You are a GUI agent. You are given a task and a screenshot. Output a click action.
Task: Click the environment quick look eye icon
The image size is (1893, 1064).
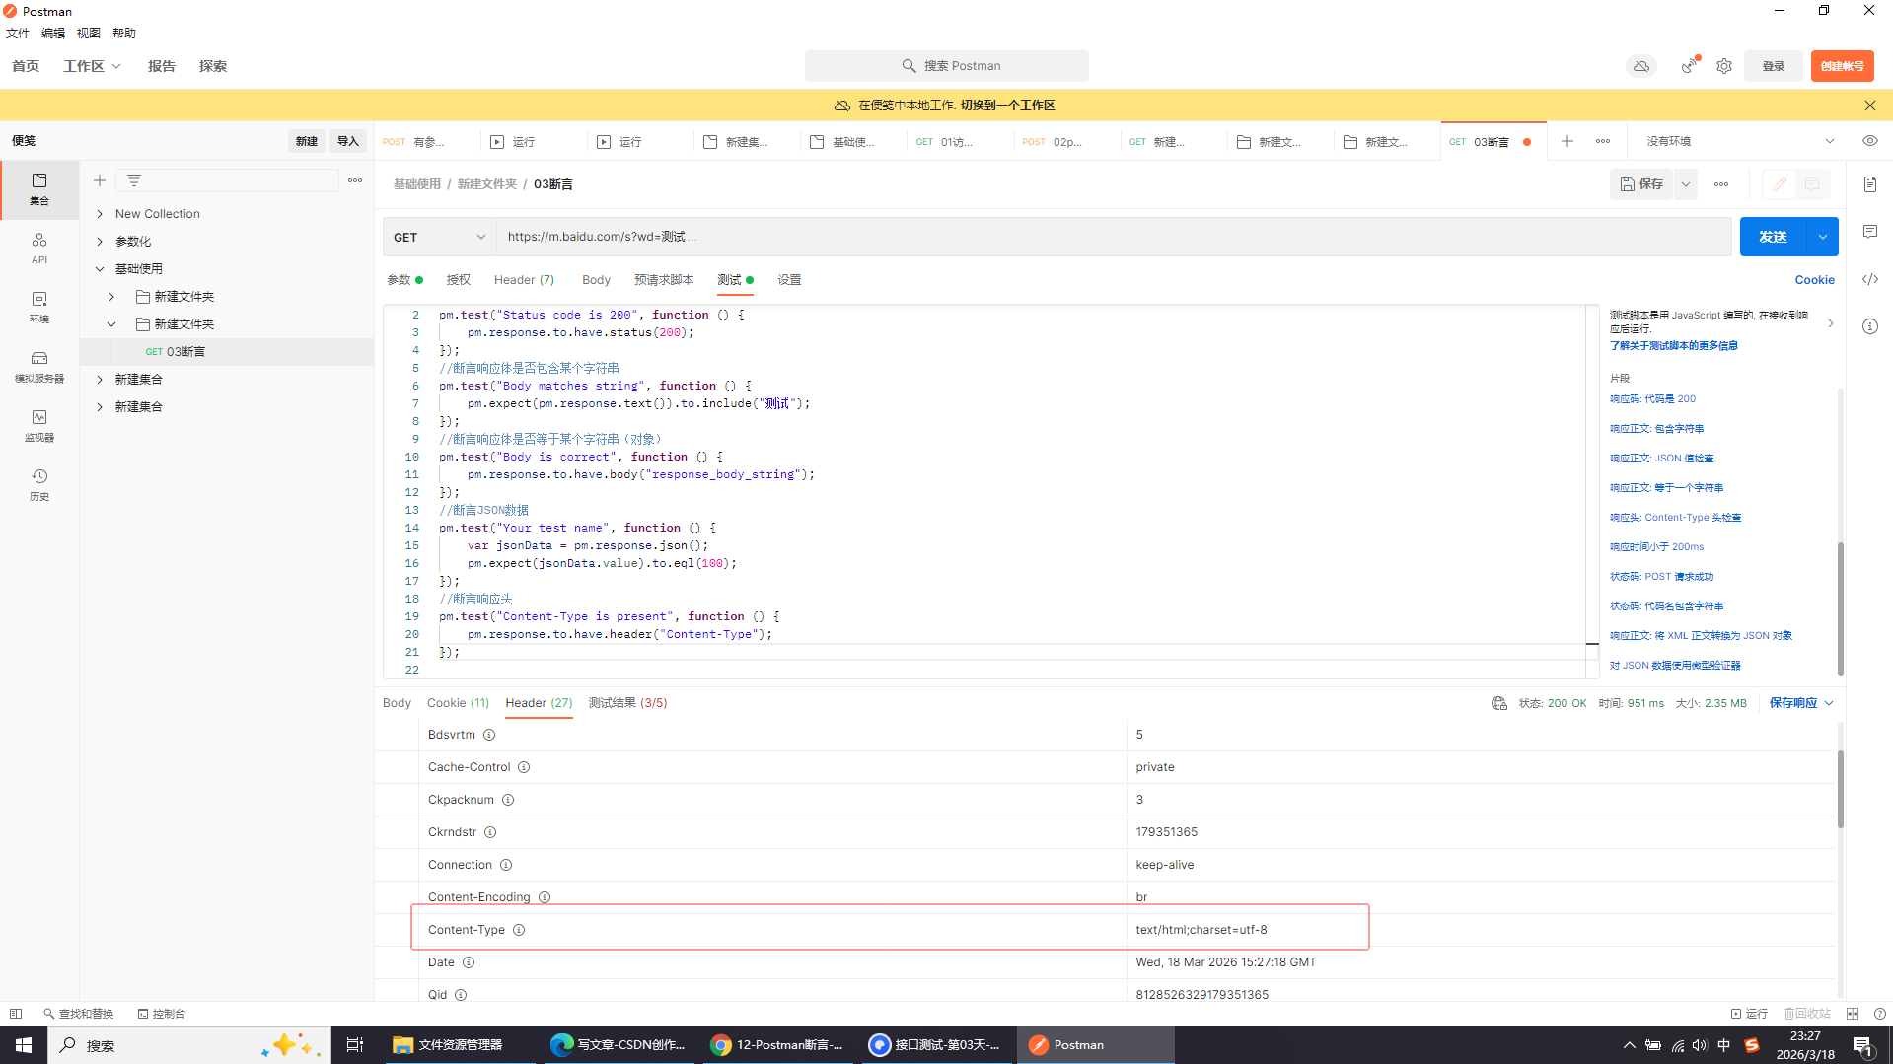1870,141
